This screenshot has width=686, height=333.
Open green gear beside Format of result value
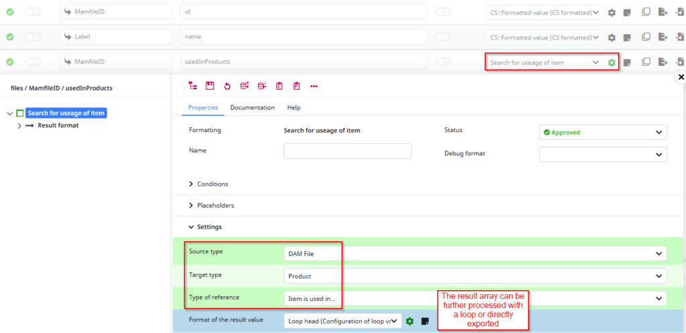coord(409,321)
